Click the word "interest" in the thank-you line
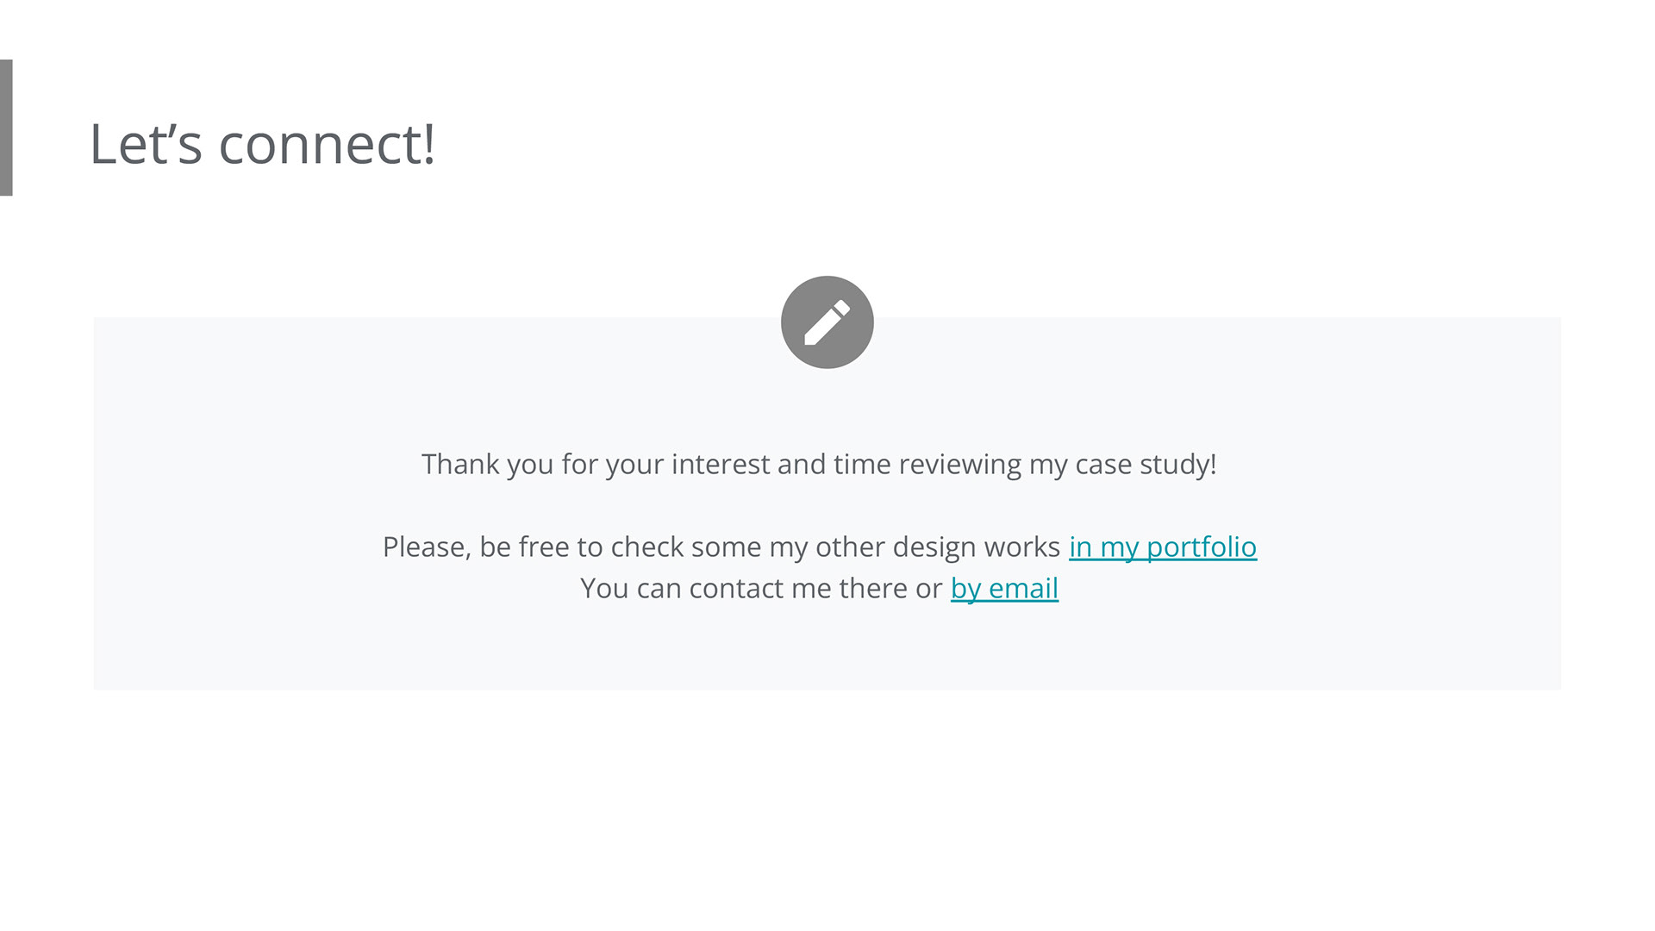This screenshot has width=1655, height=931. click(x=720, y=465)
